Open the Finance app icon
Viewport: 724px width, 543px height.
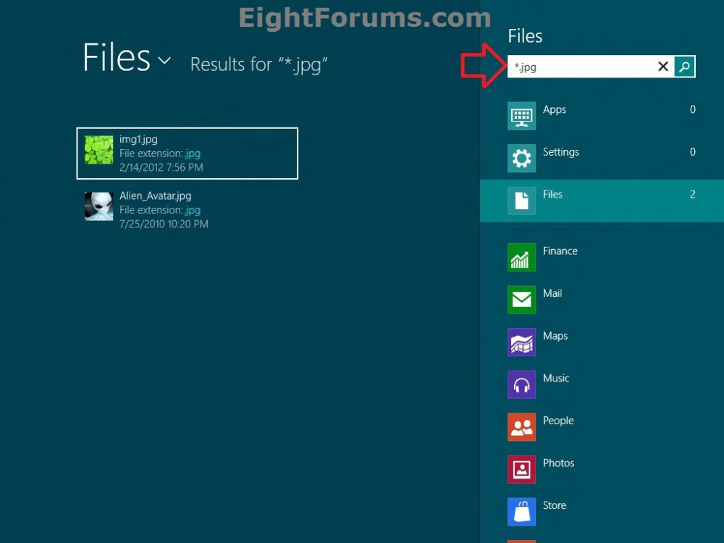[x=521, y=257]
